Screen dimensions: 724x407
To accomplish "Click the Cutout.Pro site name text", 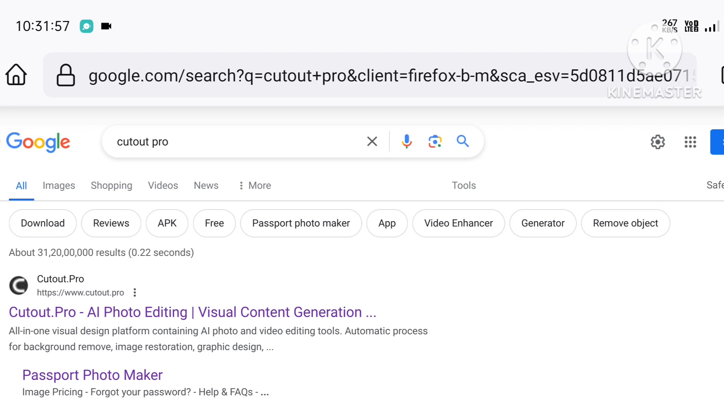I will pos(60,279).
